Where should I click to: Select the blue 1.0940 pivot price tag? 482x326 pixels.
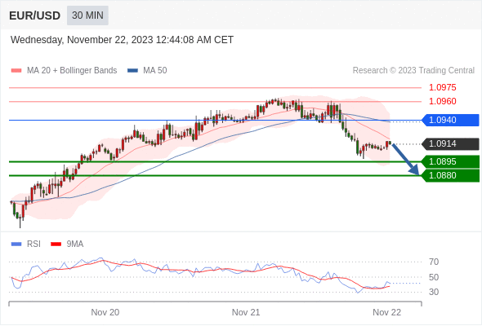pos(451,120)
